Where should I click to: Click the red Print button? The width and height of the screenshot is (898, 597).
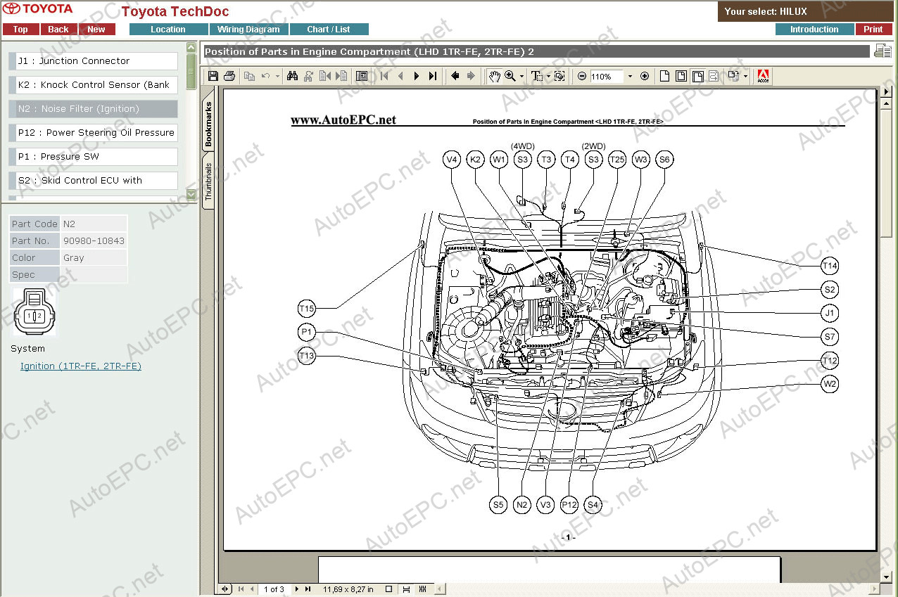click(873, 30)
